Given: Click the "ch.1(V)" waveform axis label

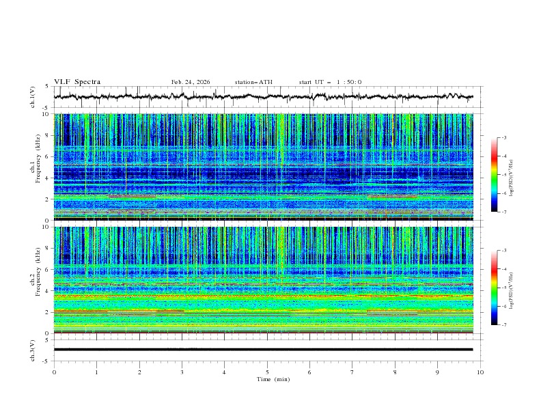Looking at the screenshot, I should [33, 97].
